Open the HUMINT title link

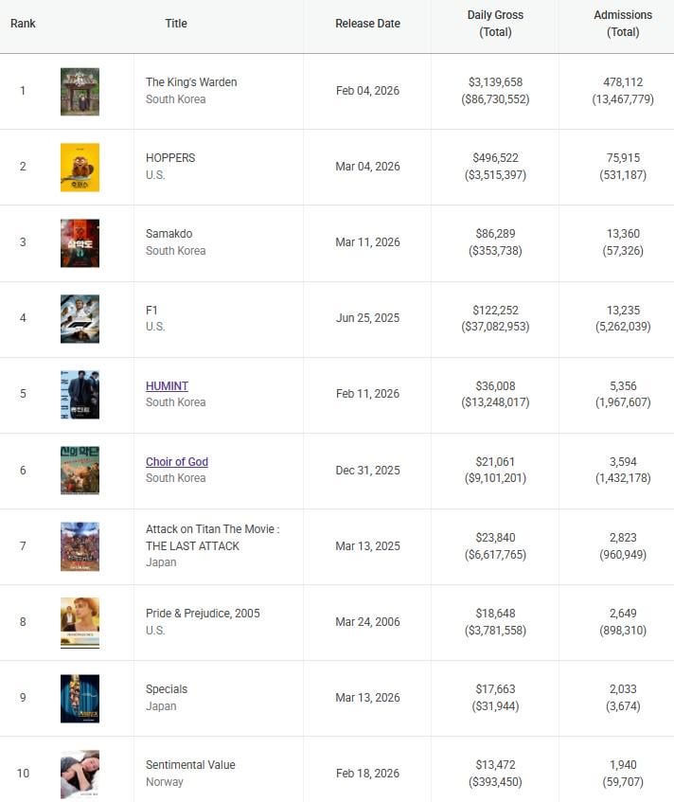167,386
